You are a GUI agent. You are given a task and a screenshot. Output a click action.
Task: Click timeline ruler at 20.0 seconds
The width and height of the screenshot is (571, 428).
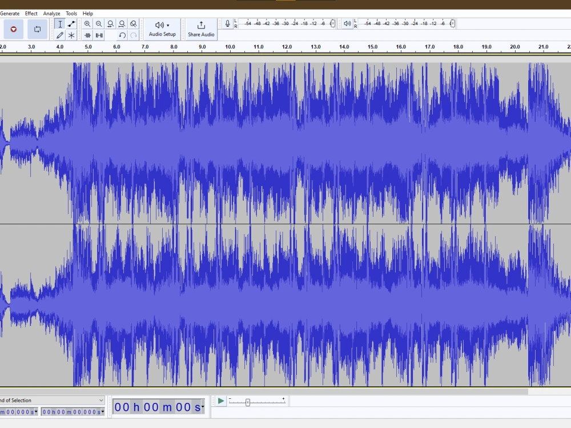(514, 47)
